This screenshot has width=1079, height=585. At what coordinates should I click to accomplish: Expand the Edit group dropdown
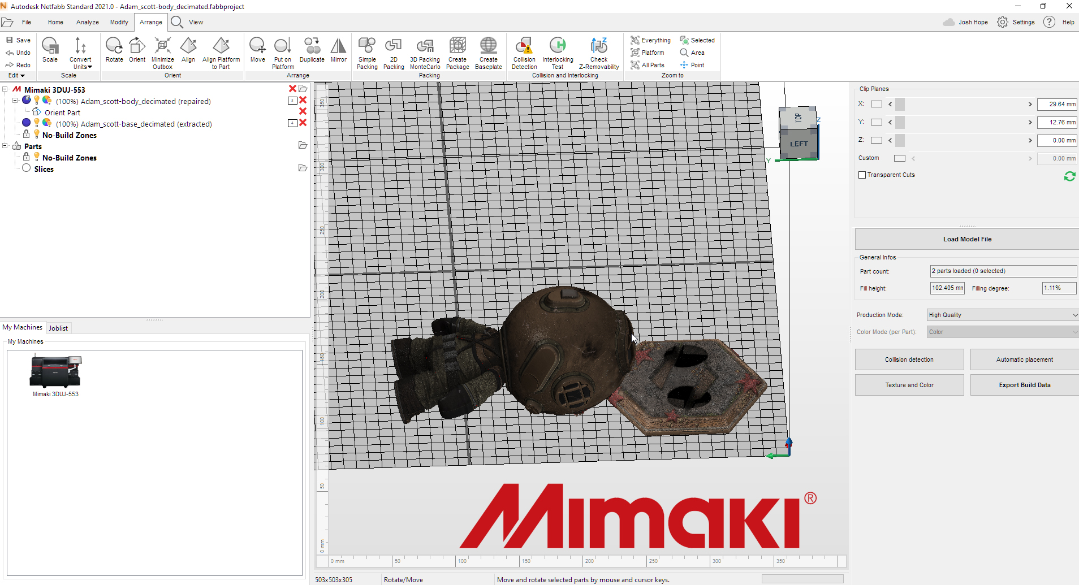coord(16,75)
